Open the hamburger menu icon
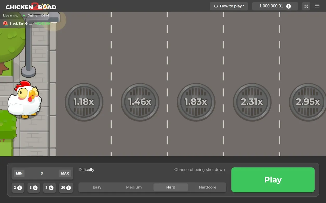 (x=317, y=6)
